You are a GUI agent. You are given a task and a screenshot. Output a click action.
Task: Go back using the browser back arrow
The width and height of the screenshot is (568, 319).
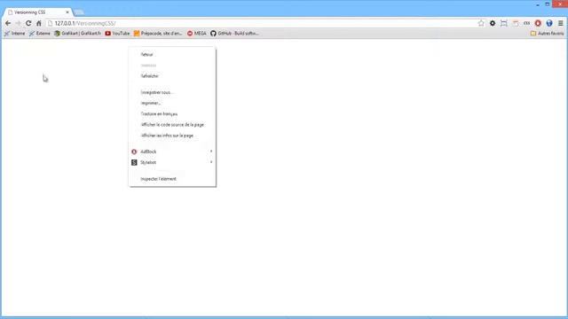8,23
